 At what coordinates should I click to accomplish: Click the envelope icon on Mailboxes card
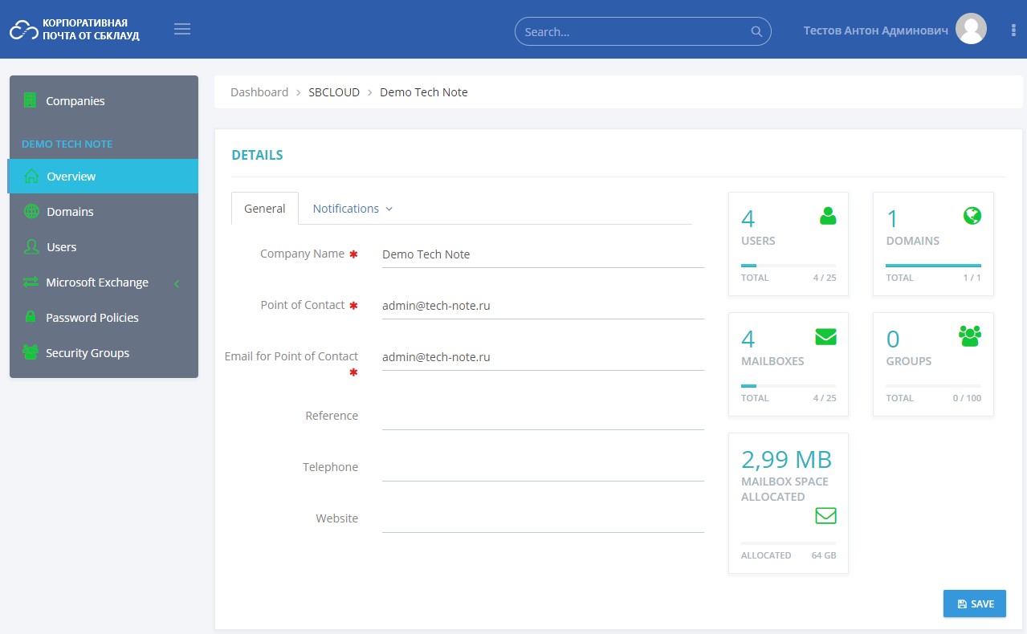825,336
